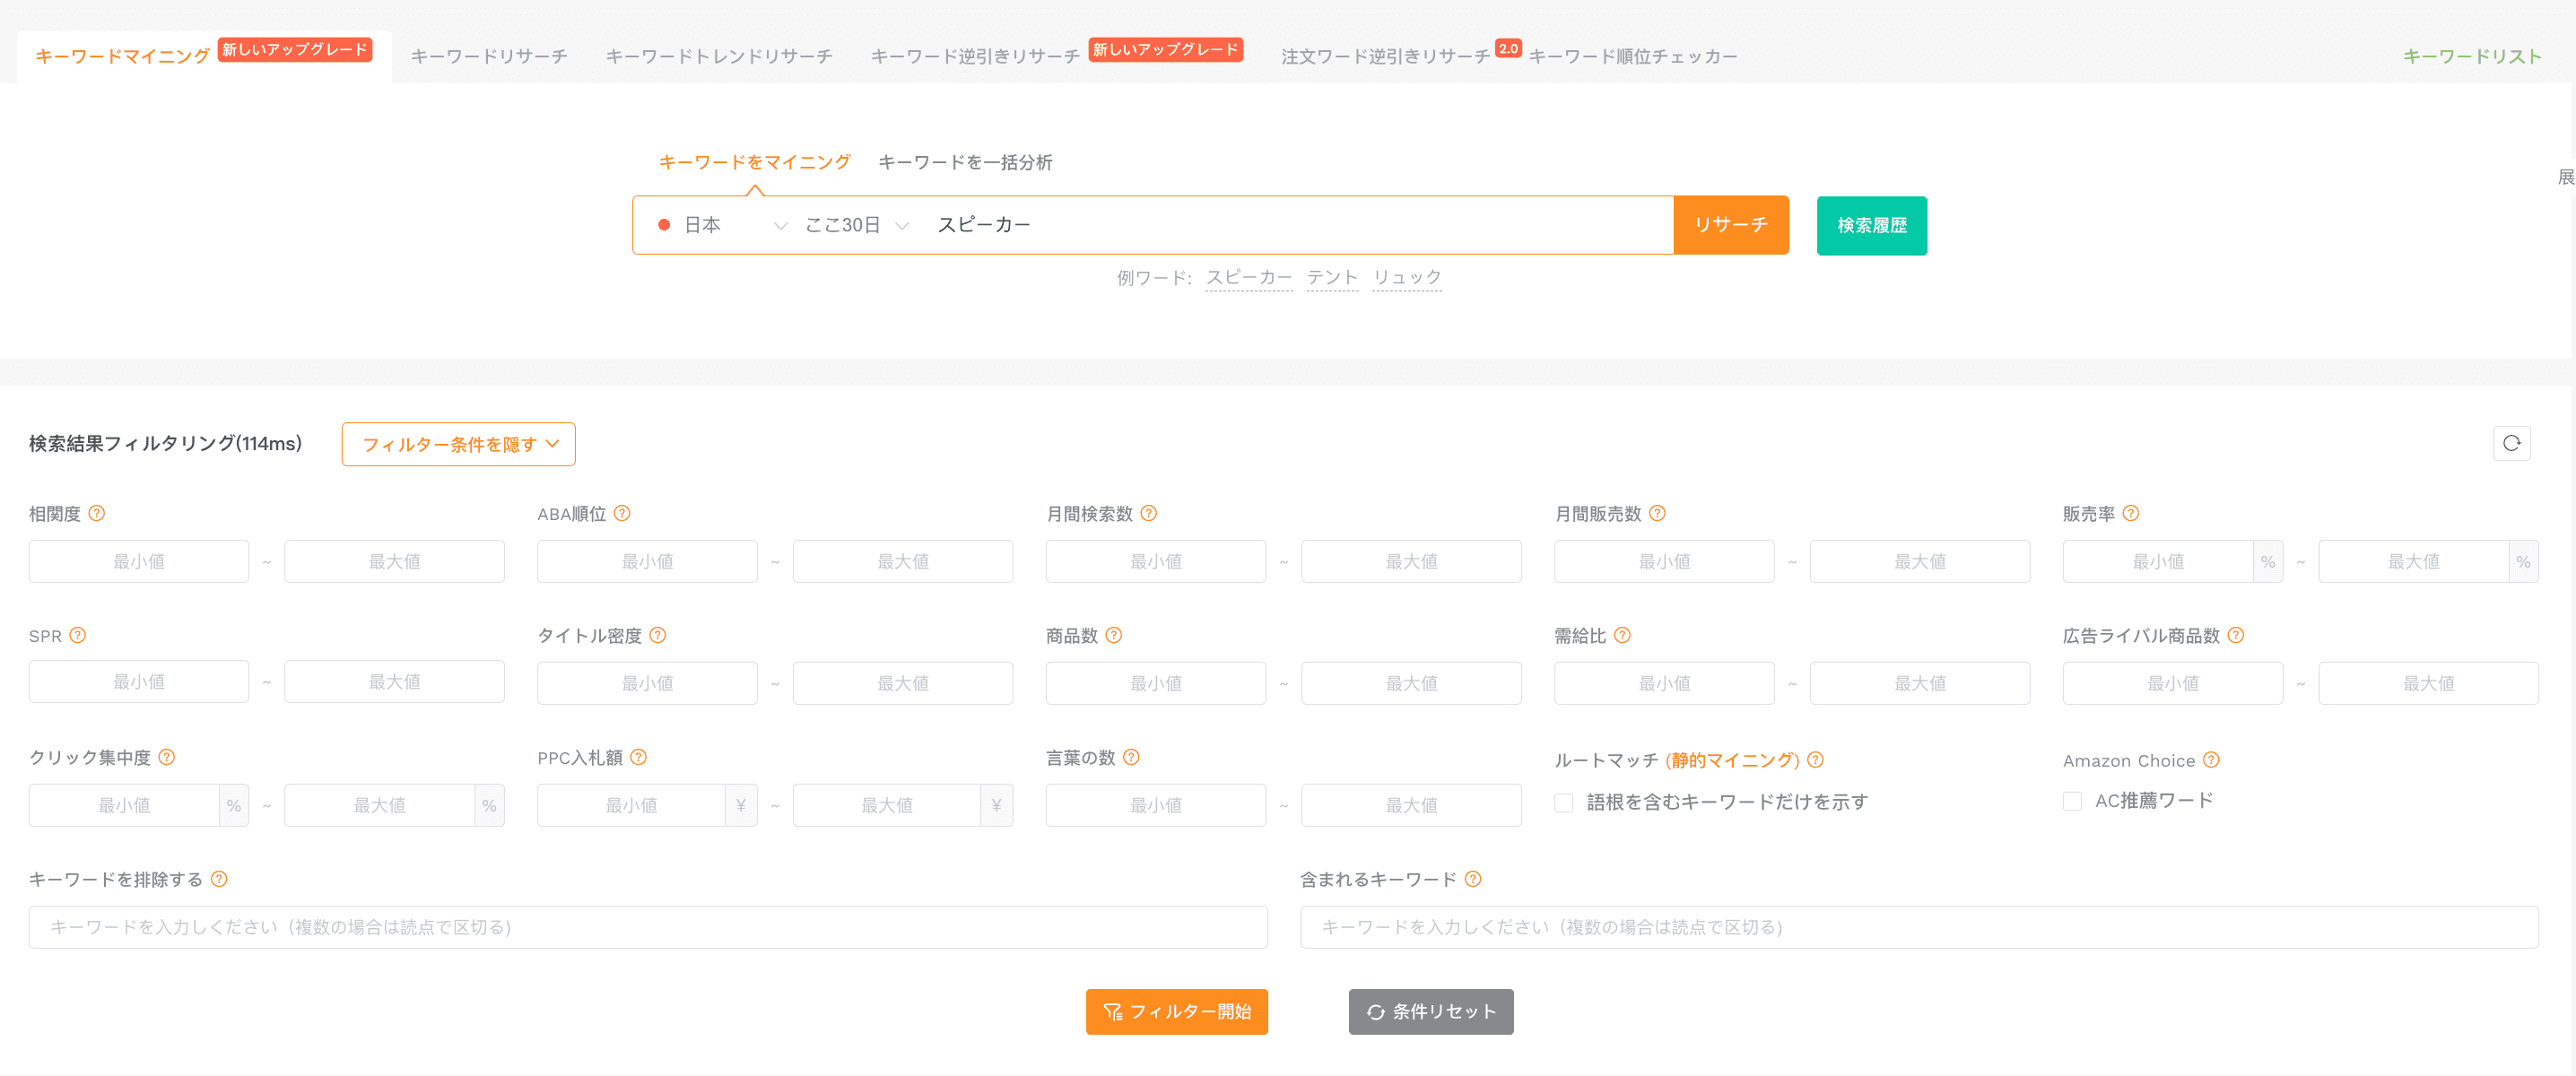Open the 日本 marketplace dropdown

pyautogui.click(x=722, y=225)
